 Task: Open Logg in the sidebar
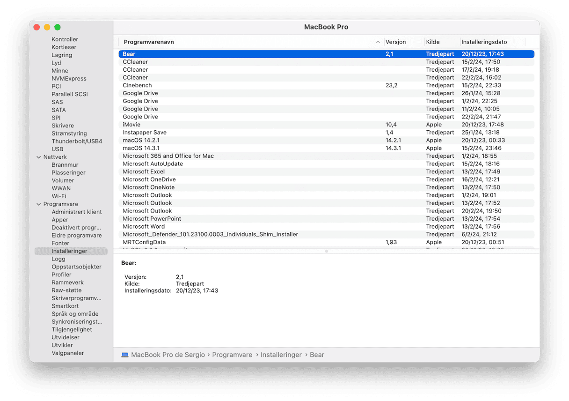click(x=58, y=259)
